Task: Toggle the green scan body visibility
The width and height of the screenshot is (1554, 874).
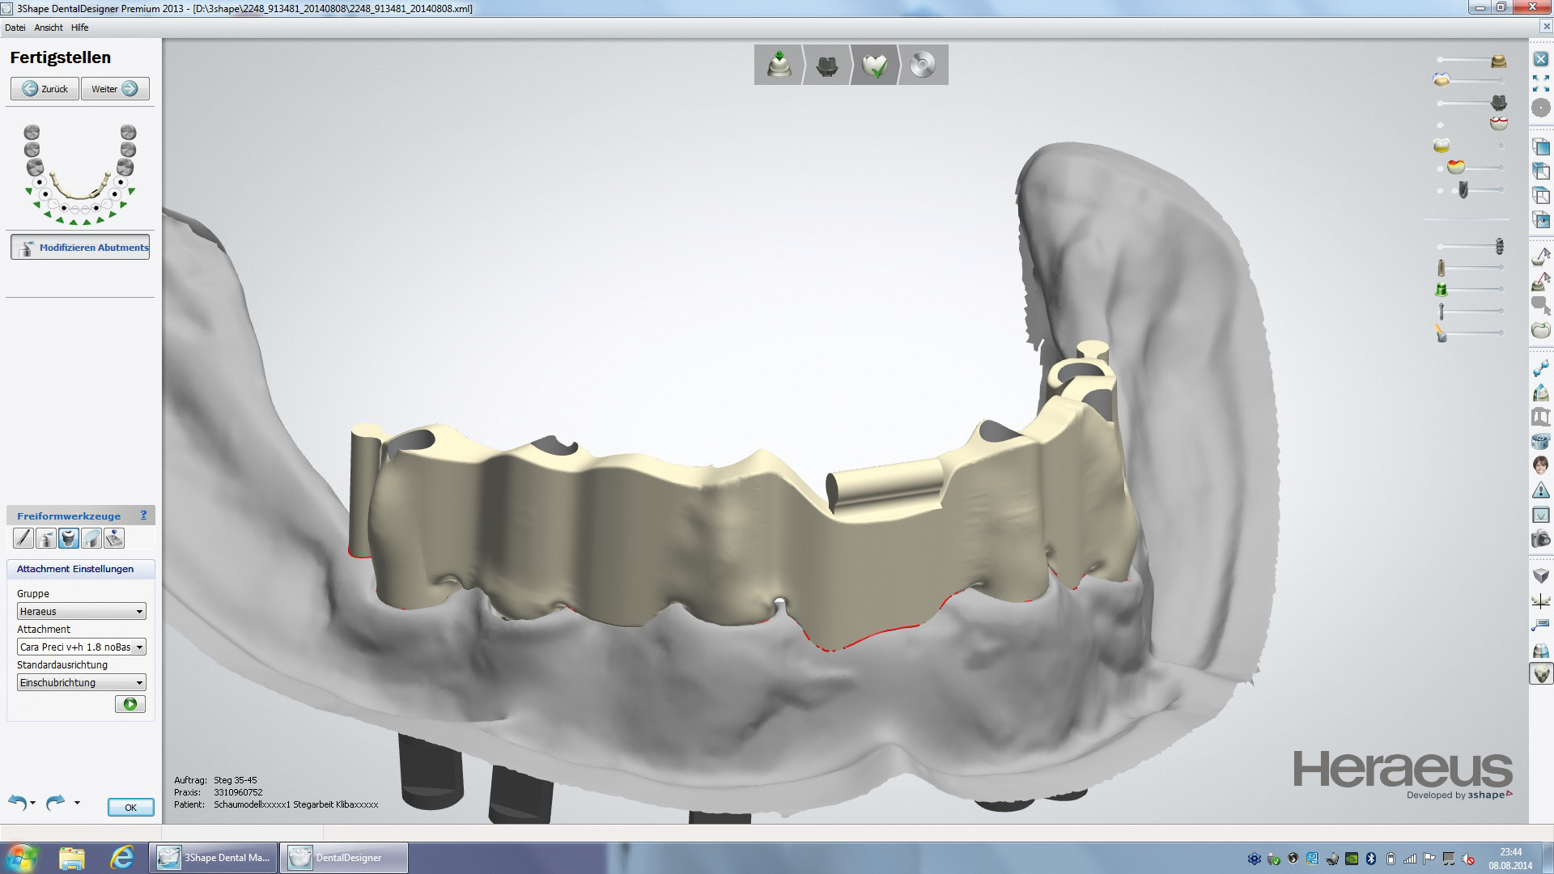Action: tap(1441, 289)
